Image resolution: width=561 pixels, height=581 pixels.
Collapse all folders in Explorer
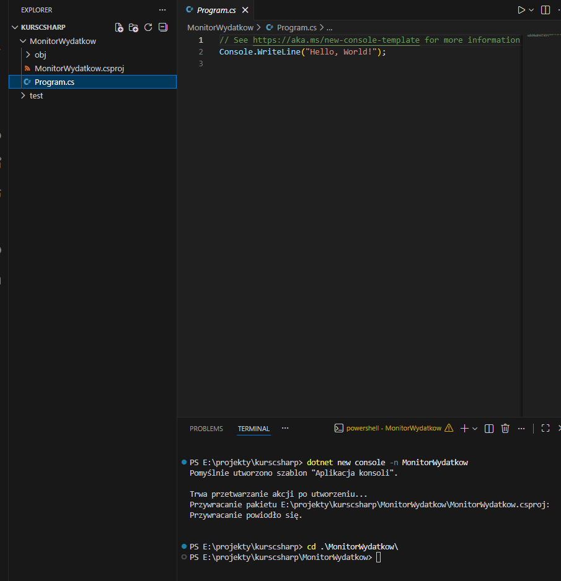[x=163, y=27]
